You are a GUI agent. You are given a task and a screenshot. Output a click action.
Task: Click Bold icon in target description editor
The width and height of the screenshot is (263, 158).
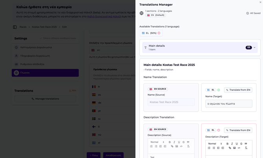click(x=227, y=144)
